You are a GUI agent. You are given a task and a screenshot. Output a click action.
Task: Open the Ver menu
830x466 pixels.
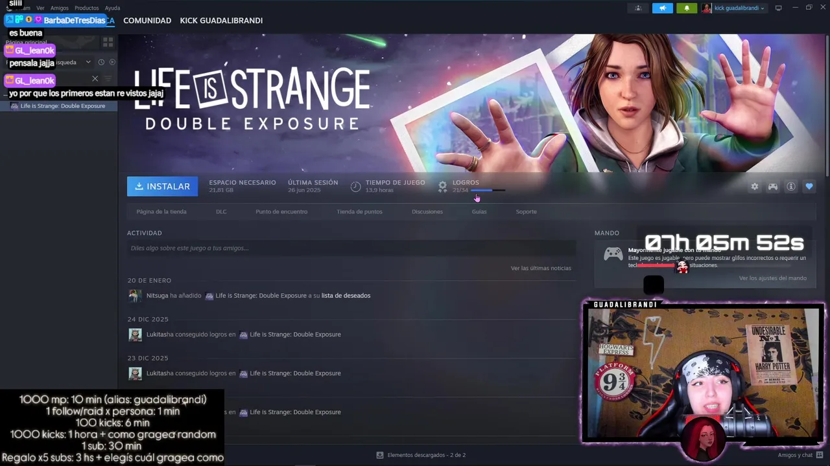[x=40, y=8]
